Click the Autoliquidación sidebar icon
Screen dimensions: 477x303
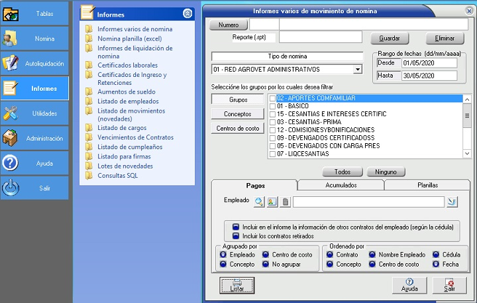[x=11, y=64]
